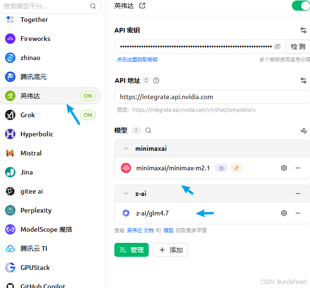Click the reasoning badge on minimax-m2.1
This screenshot has width=310, height=288.
(x=221, y=168)
